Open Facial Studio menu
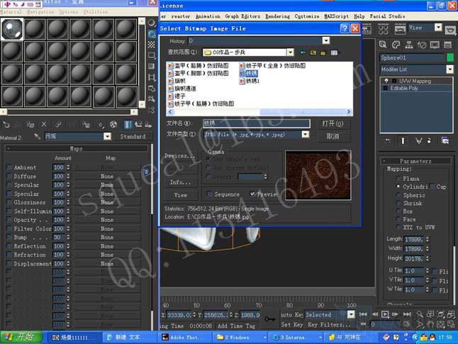The height and width of the screenshot is (344, 458). [x=387, y=16]
